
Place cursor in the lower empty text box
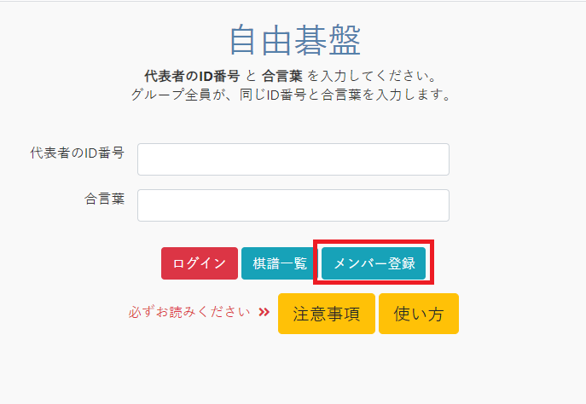coord(293,205)
